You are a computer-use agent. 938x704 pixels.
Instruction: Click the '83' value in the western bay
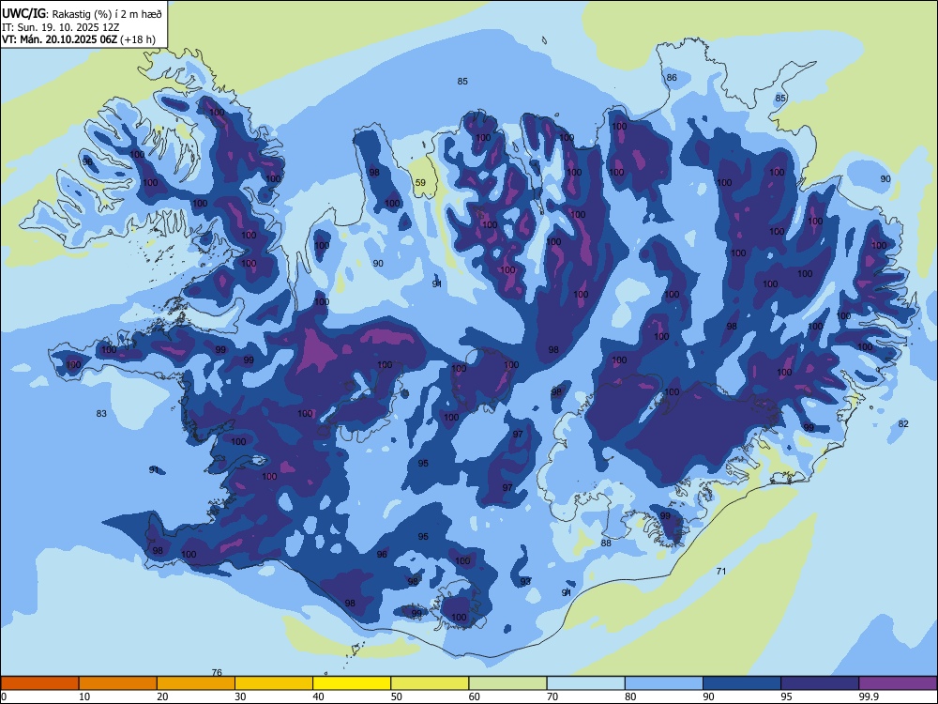pos(101,414)
